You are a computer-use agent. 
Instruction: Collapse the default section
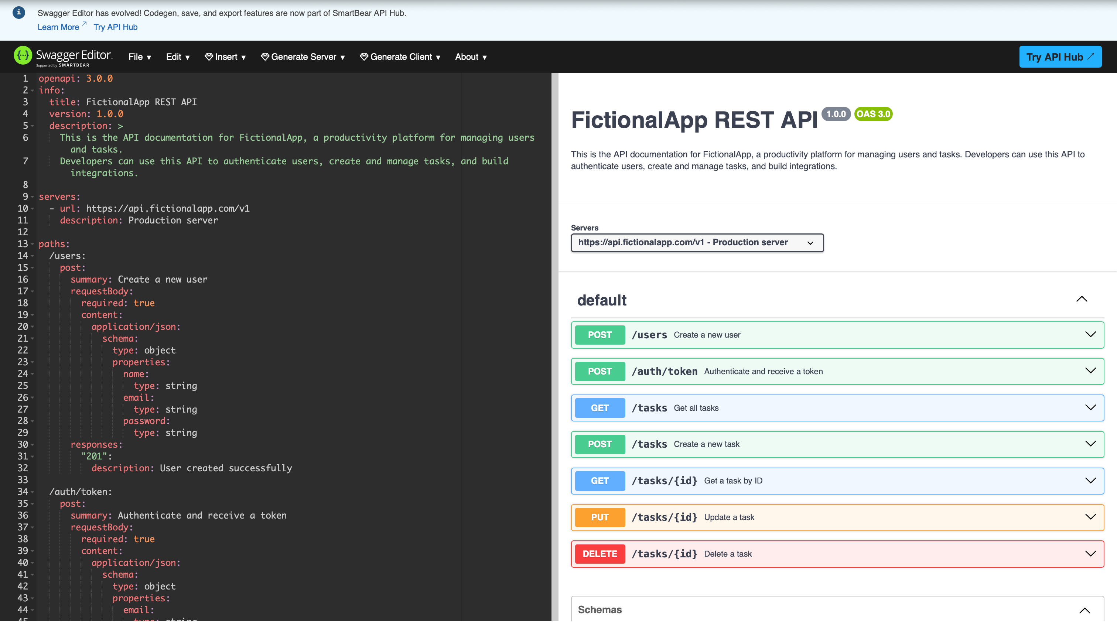(1082, 300)
